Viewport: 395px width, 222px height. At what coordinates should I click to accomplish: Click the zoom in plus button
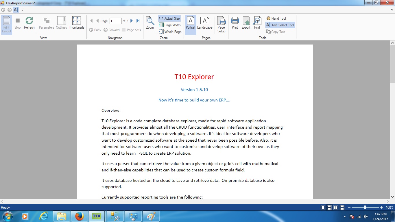click(382, 208)
